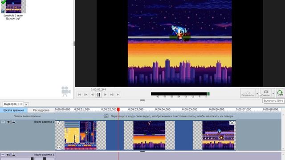Click fade-in icon on first clip

(x=59, y=123)
